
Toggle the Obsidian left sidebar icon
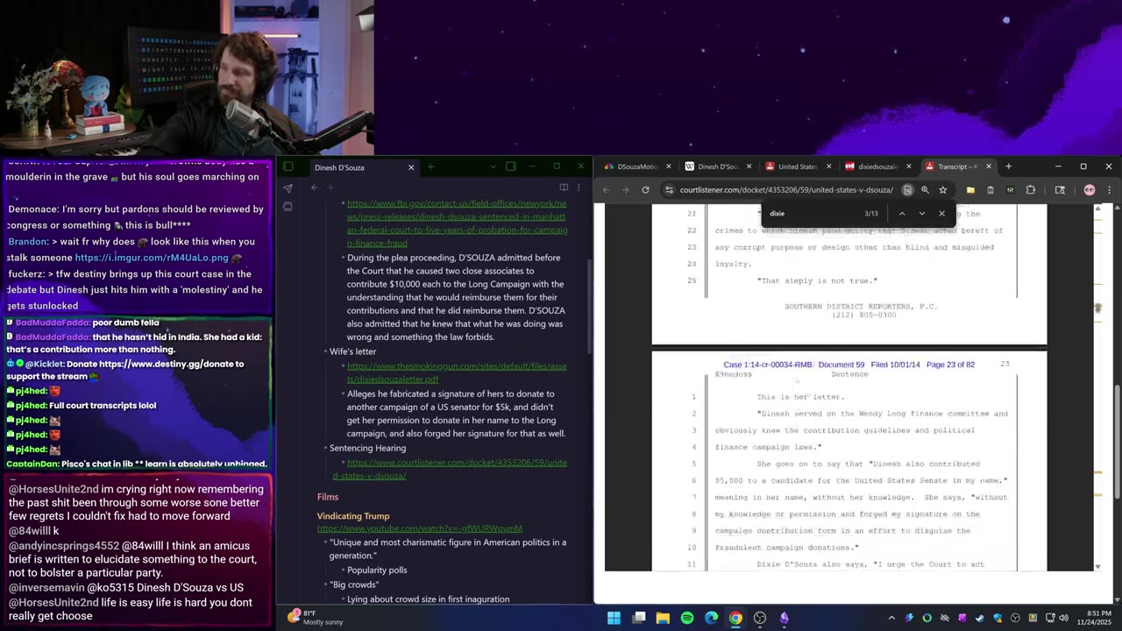point(288,167)
